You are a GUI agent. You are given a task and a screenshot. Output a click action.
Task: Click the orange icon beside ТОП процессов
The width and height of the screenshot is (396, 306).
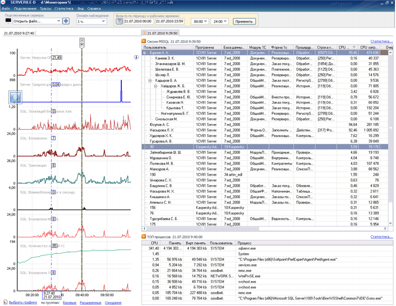click(144, 236)
